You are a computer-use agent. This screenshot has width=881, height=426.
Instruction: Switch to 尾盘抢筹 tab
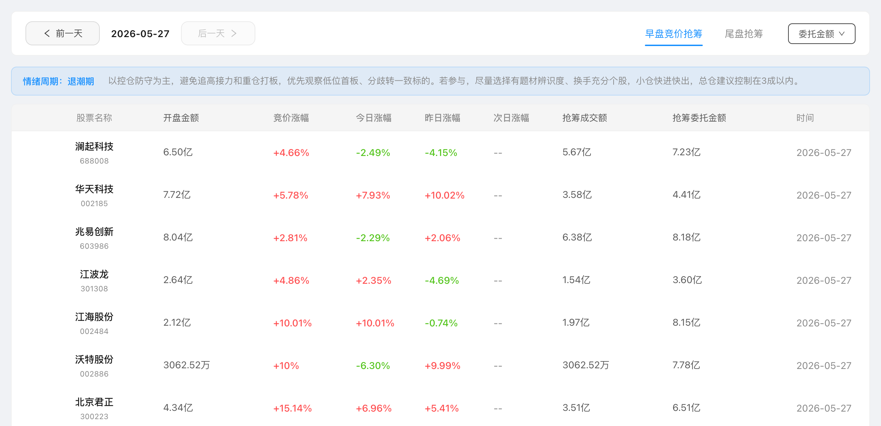coord(744,34)
